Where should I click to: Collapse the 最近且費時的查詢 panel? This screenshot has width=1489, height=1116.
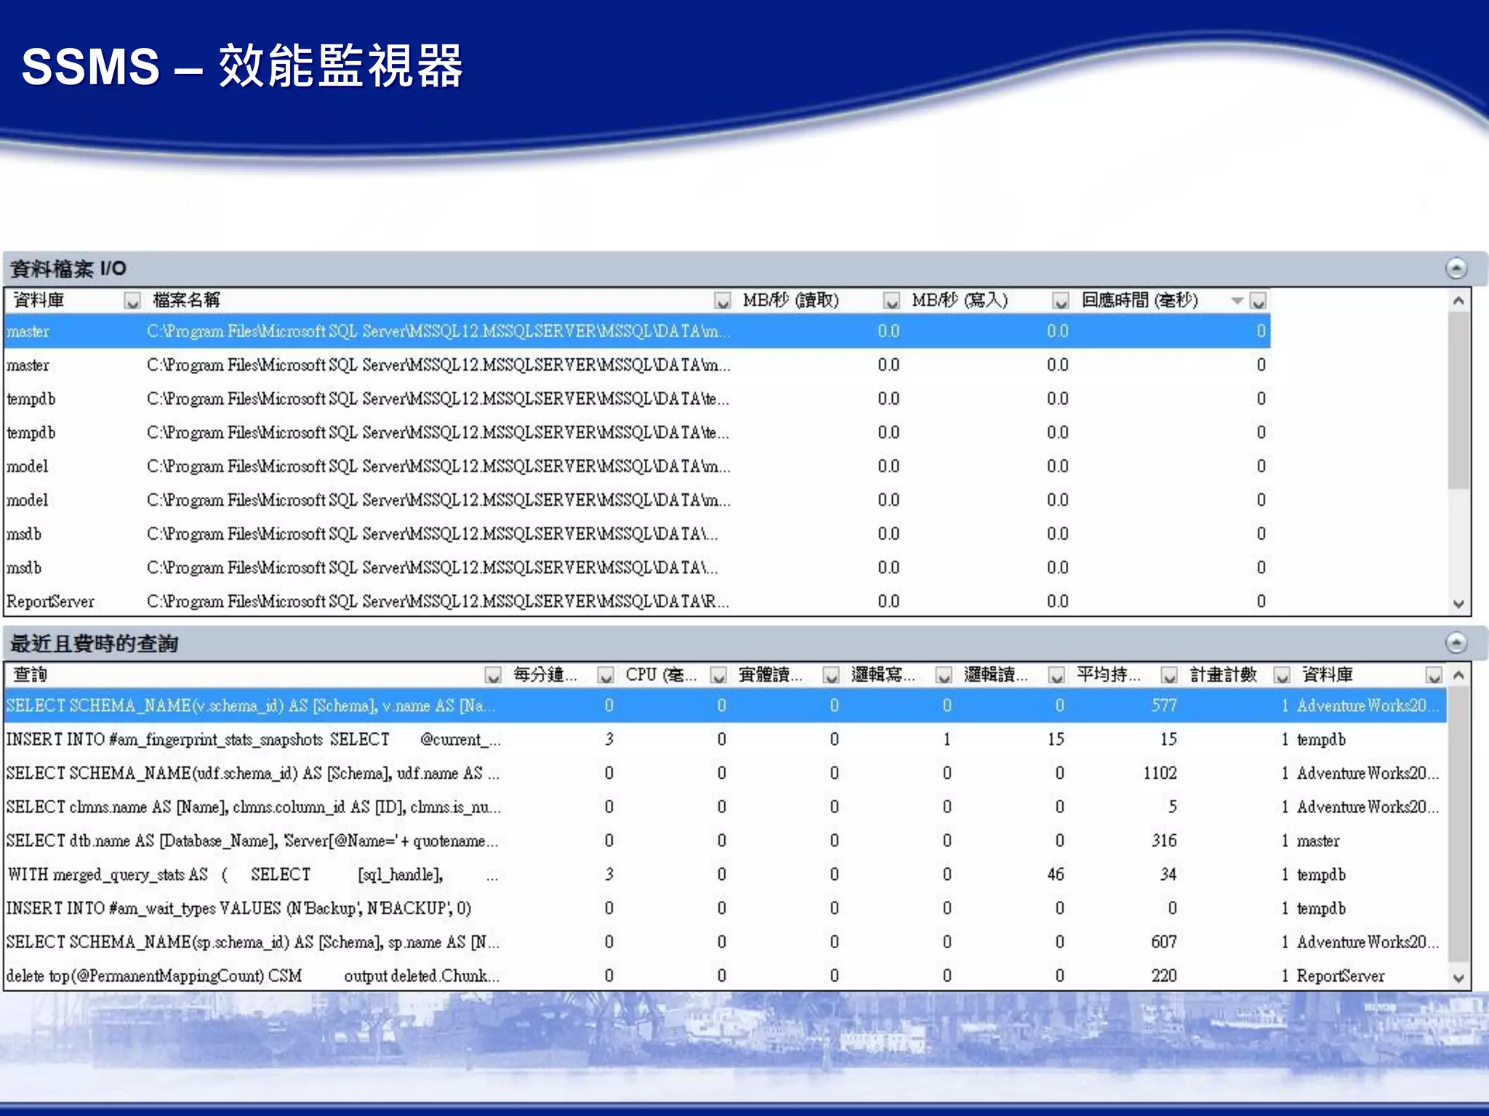click(x=1456, y=642)
